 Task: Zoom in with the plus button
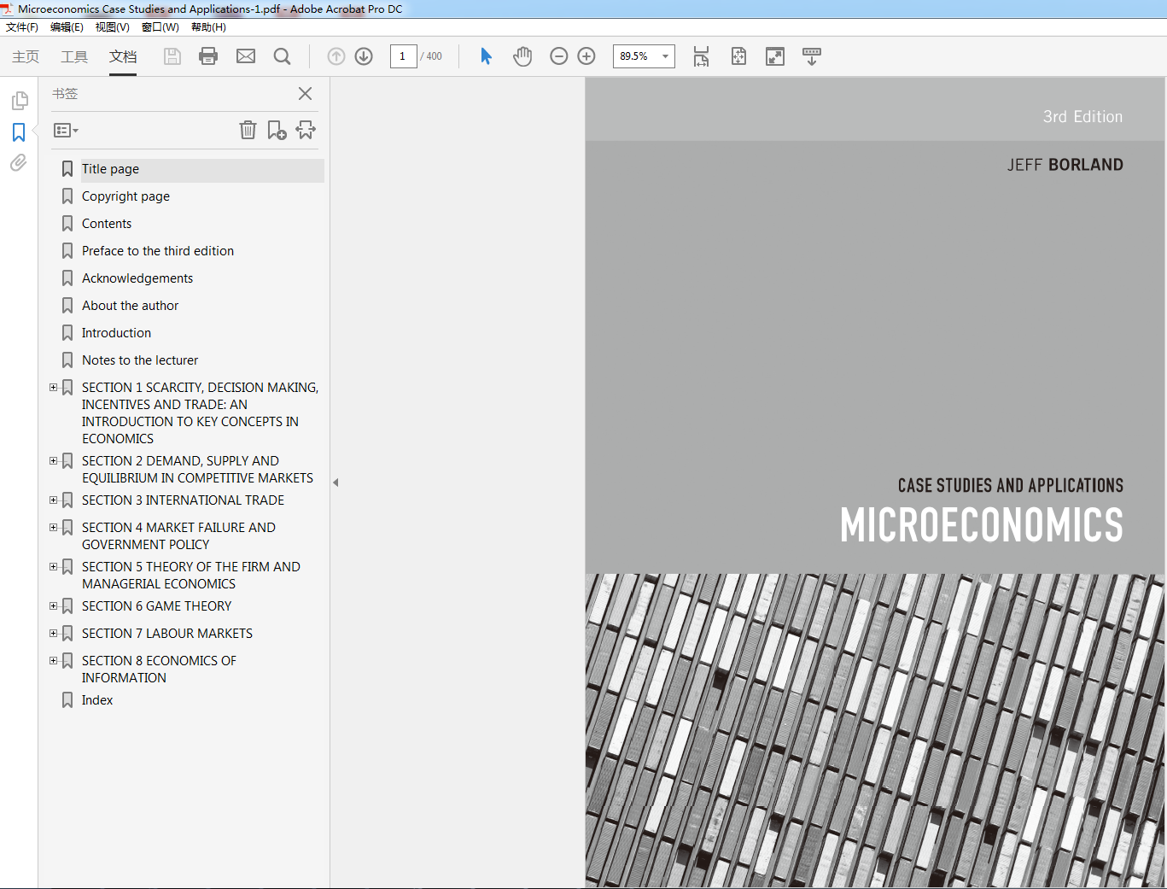pos(586,56)
